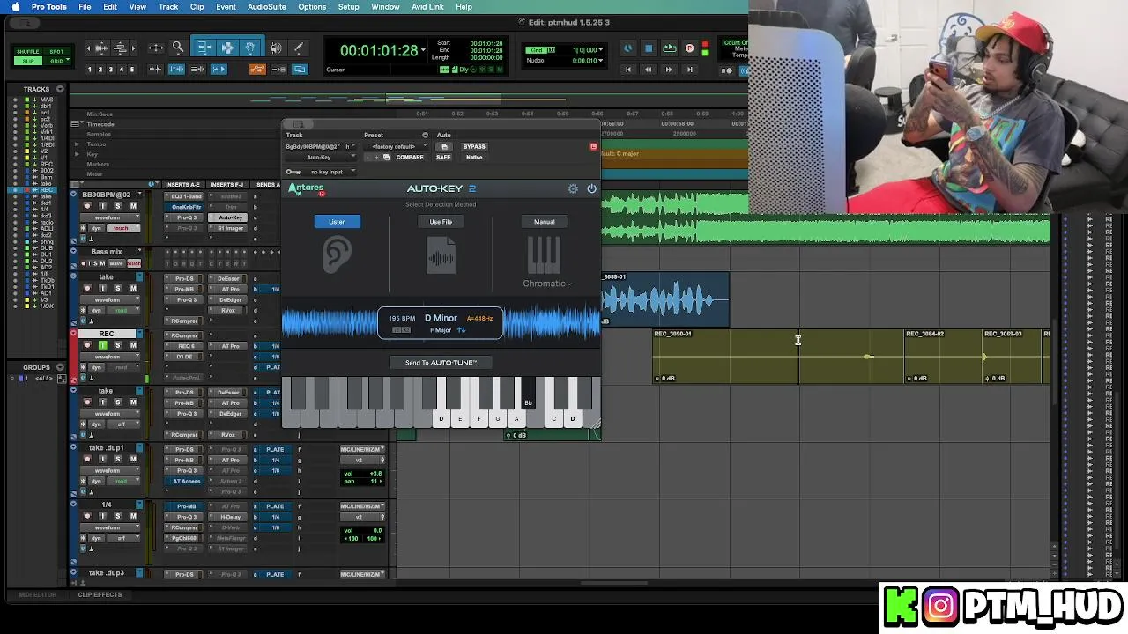
Task: Open the Setup menu
Action: (349, 7)
